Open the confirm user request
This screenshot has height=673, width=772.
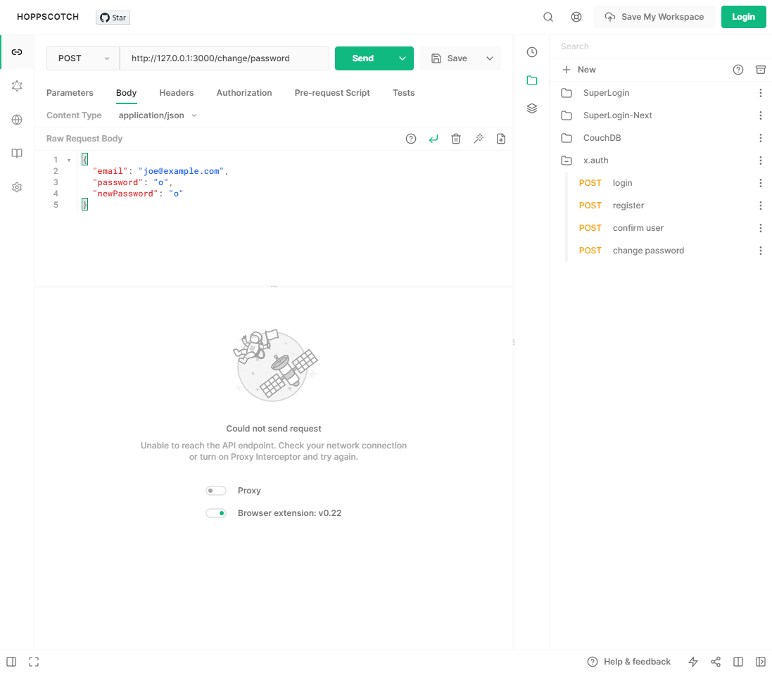[638, 228]
